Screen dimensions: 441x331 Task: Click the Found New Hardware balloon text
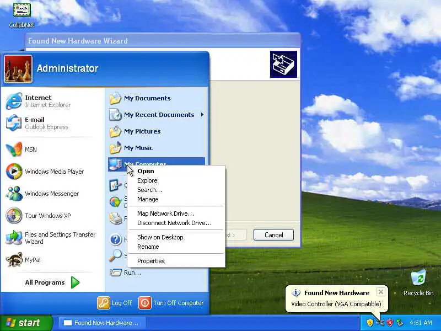pyautogui.click(x=336, y=304)
